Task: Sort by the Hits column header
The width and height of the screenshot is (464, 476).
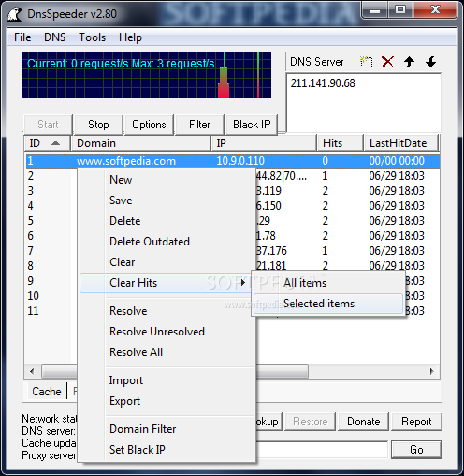Action: (341, 143)
